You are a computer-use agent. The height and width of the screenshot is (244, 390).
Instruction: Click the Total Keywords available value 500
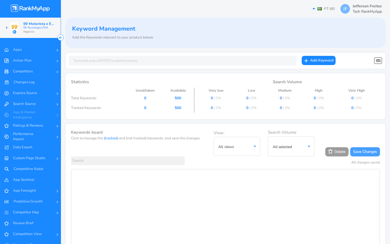click(x=178, y=98)
